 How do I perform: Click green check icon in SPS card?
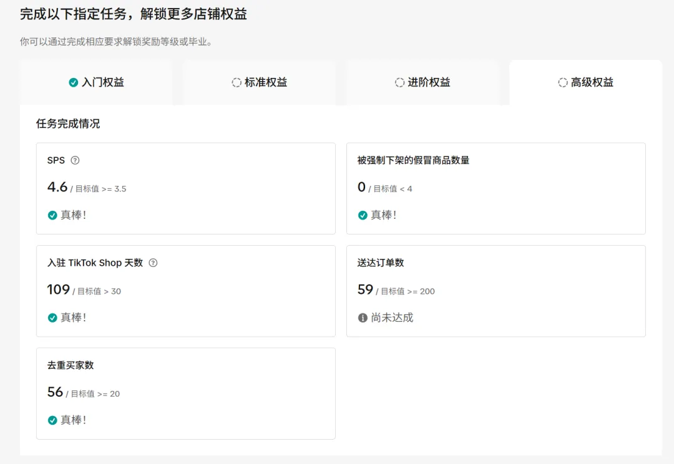[x=52, y=215]
